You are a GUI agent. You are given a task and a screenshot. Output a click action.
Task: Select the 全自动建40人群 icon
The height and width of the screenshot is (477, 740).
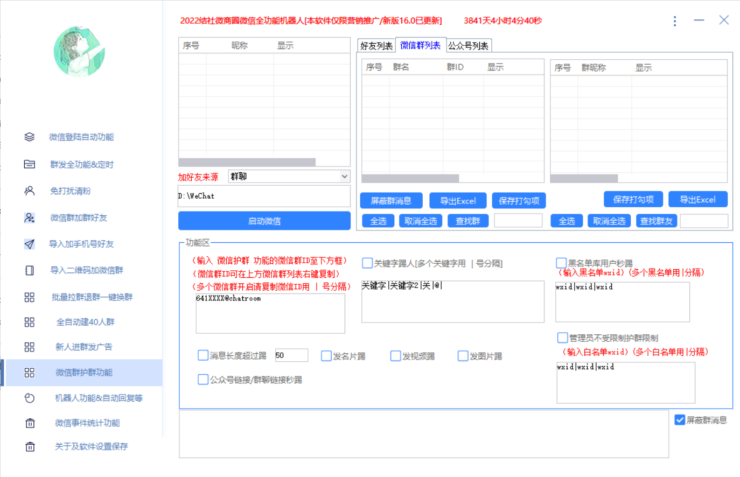[30, 322]
